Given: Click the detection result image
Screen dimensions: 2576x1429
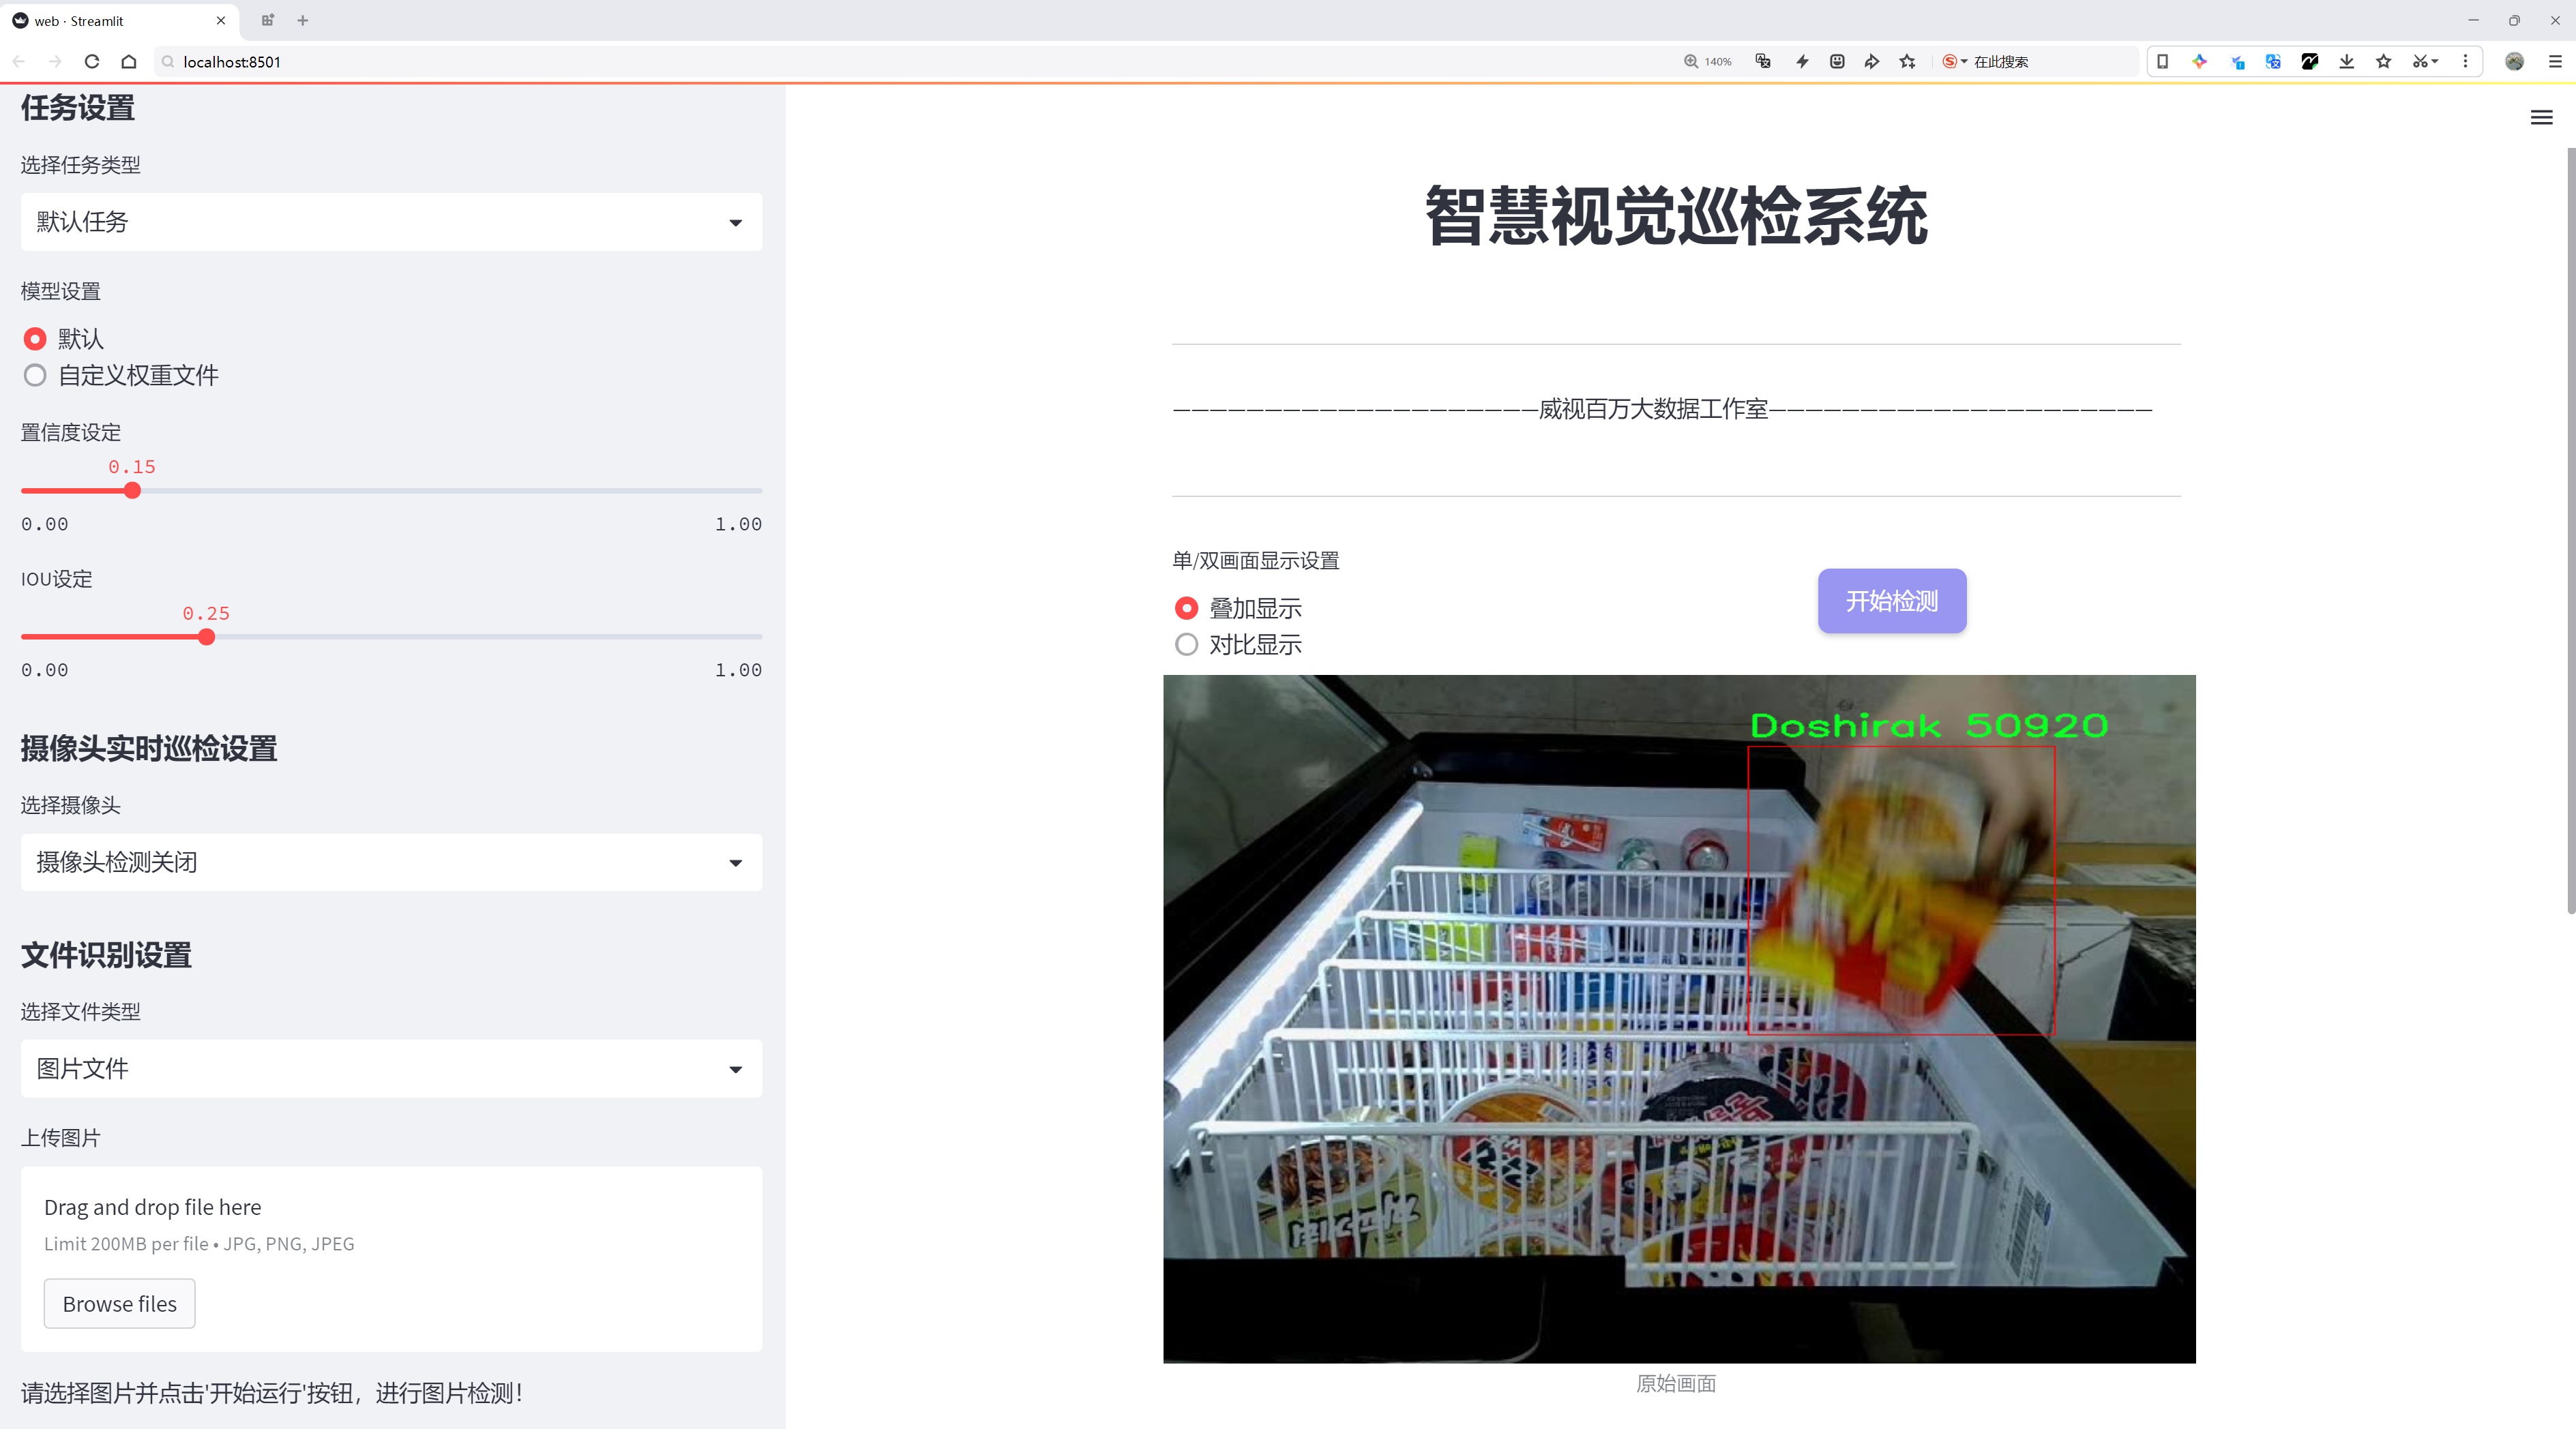Looking at the screenshot, I should 1679,1019.
